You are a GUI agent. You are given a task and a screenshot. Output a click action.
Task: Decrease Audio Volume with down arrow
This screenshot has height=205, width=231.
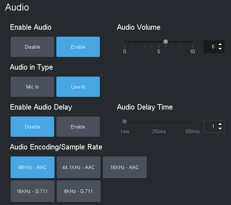[220, 49]
